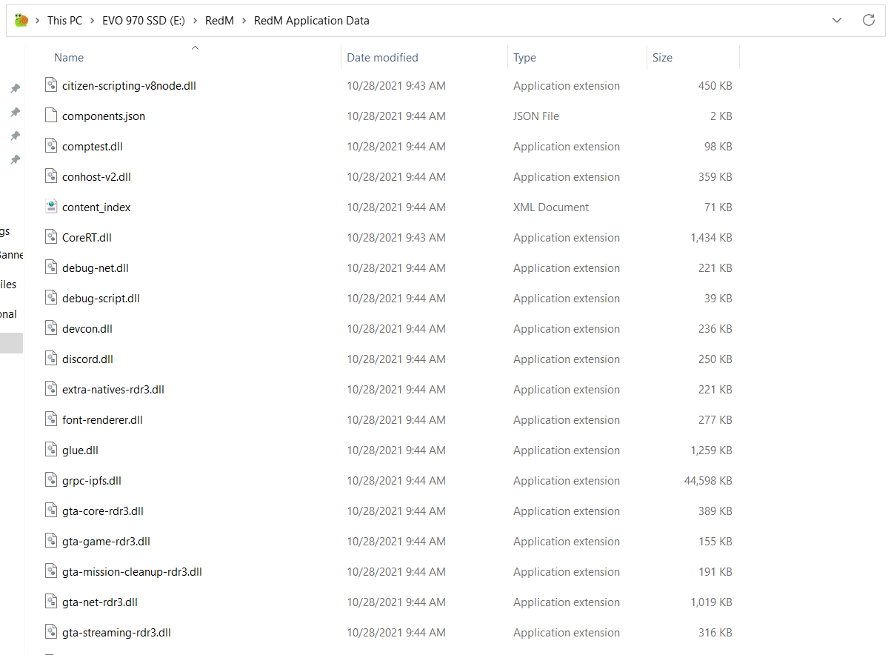Select the gta-mission-cleanup-rdr3.dll file name

tap(132, 571)
